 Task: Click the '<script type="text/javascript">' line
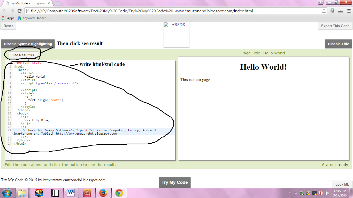coord(49,83)
